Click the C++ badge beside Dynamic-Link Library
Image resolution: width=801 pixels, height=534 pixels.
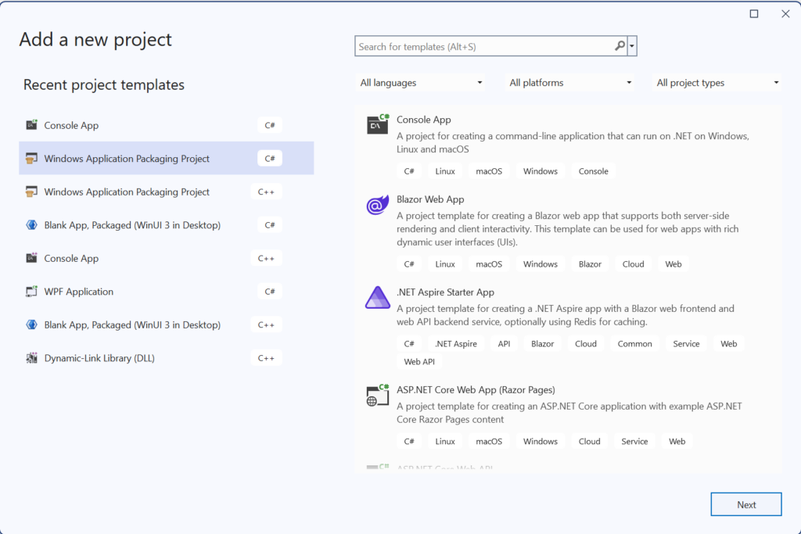pyautogui.click(x=266, y=358)
